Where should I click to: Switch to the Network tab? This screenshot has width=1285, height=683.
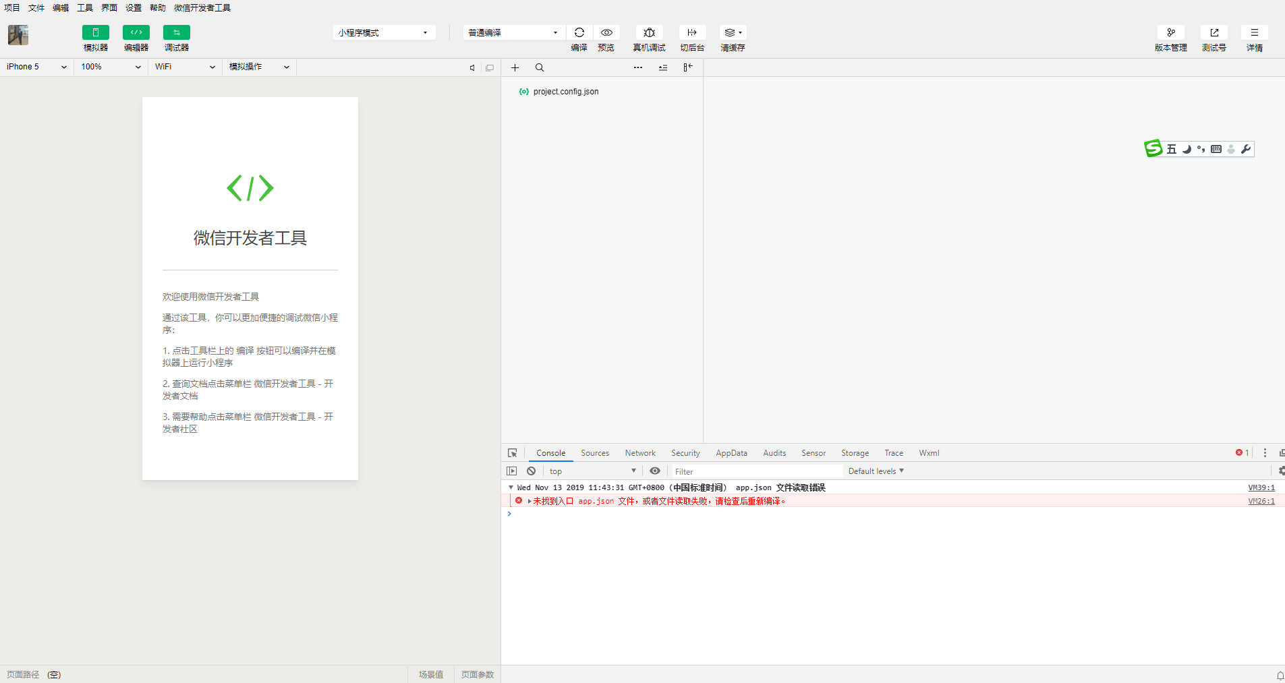[640, 453]
